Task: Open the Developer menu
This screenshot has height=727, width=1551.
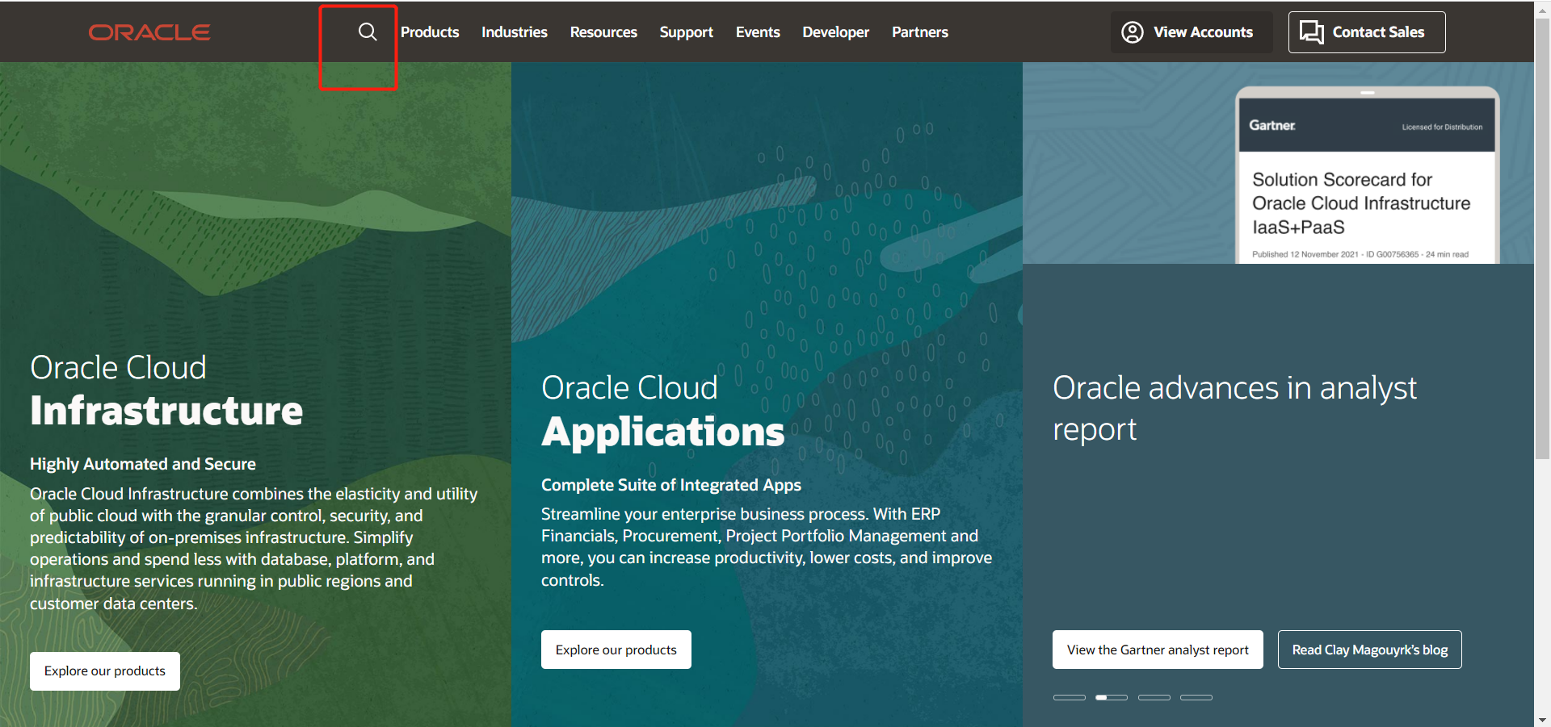Action: tap(836, 32)
